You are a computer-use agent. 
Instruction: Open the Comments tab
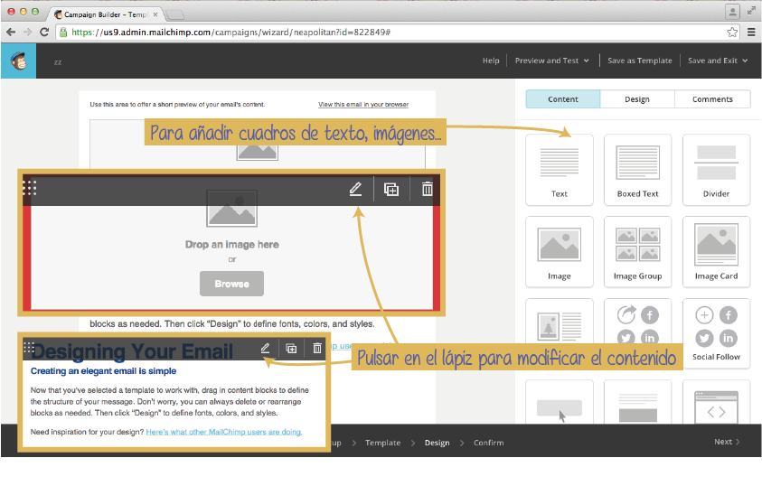pos(712,99)
